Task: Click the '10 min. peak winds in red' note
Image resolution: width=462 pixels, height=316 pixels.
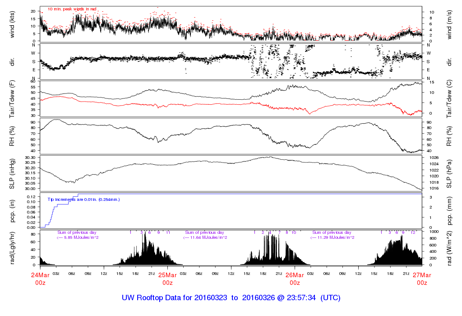Action: [x=72, y=9]
